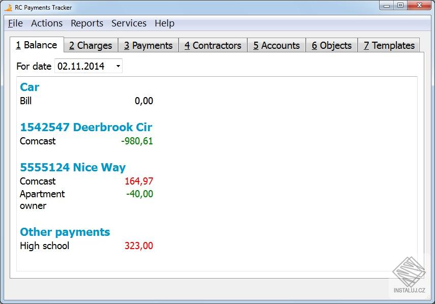Select the 1542547 Deerbrook Cir heading
The height and width of the screenshot is (304, 435).
tap(86, 127)
